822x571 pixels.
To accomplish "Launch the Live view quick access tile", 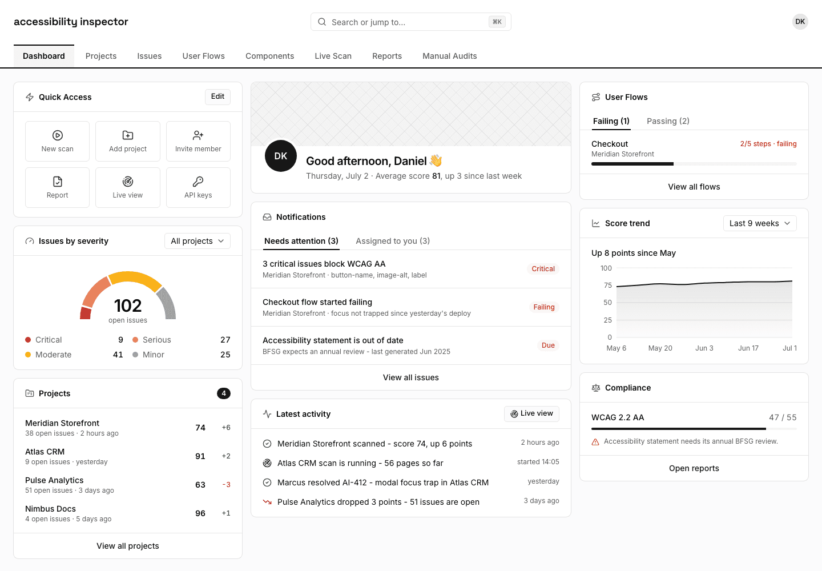I will coord(128,187).
